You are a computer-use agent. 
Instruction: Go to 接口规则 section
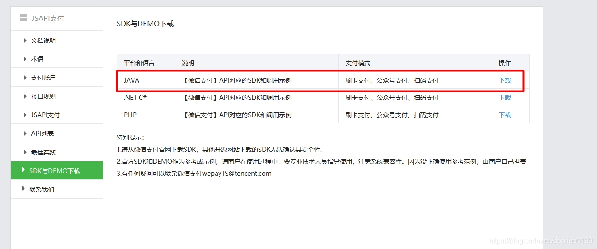point(43,96)
